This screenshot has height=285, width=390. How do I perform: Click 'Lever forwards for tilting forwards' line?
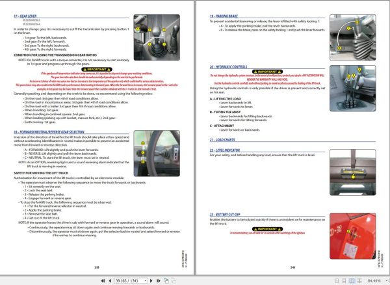243,120
